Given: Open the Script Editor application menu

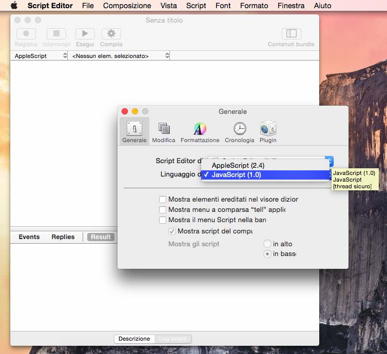Looking at the screenshot, I should [50, 6].
